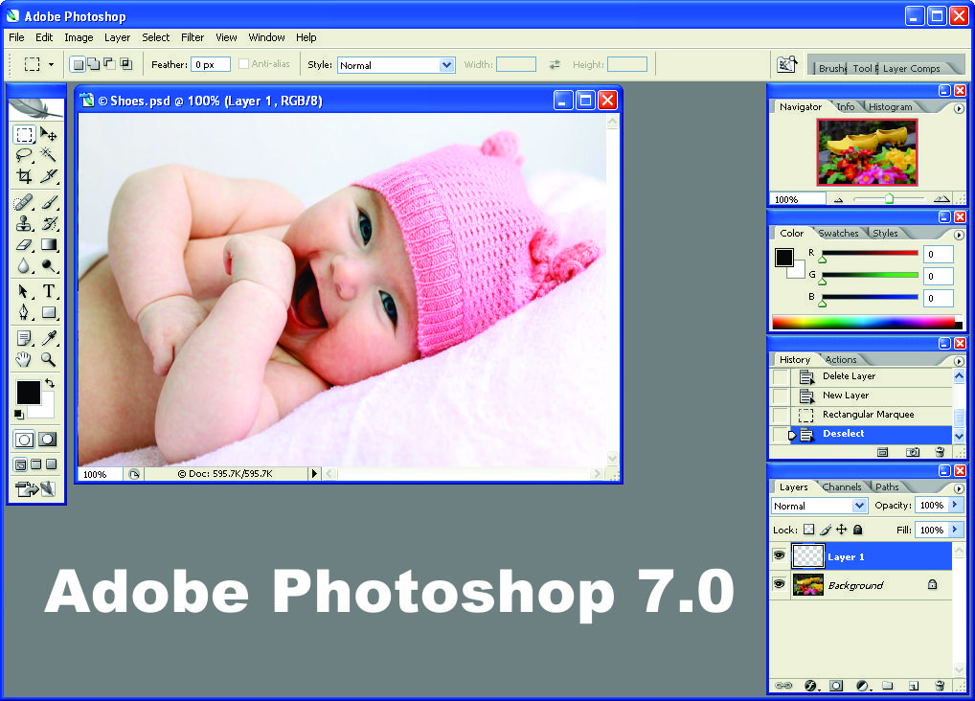Select the Clone Stamp tool
Viewport: 975px width, 701px height.
[24, 223]
